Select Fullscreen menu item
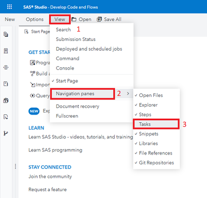 click(92, 116)
